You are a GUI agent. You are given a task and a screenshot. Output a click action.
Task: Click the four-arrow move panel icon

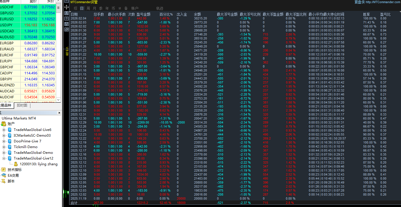click(x=66, y=7)
